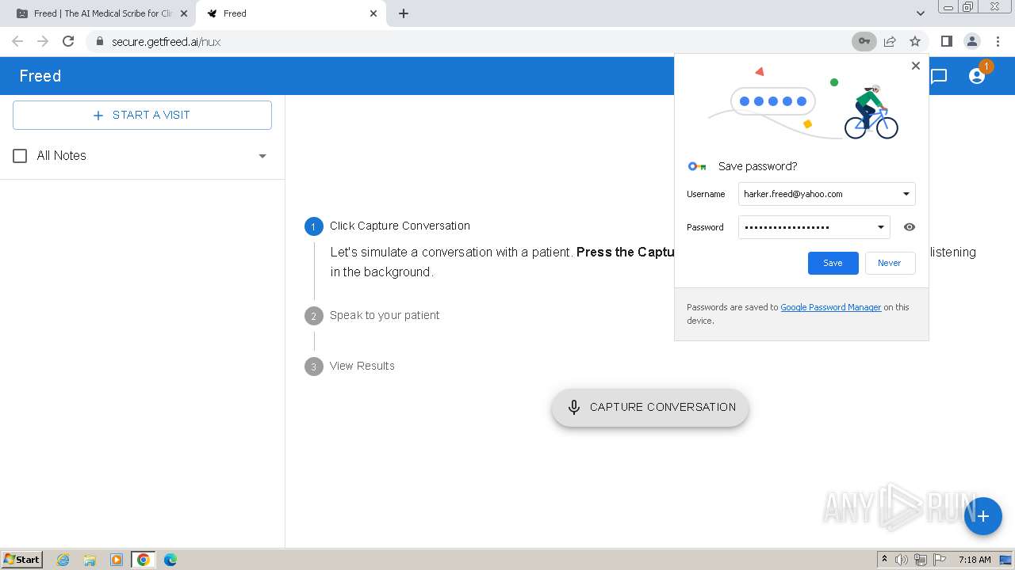1015x570 pixels.
Task: Open Chrome side panel icon
Action: pos(946,41)
